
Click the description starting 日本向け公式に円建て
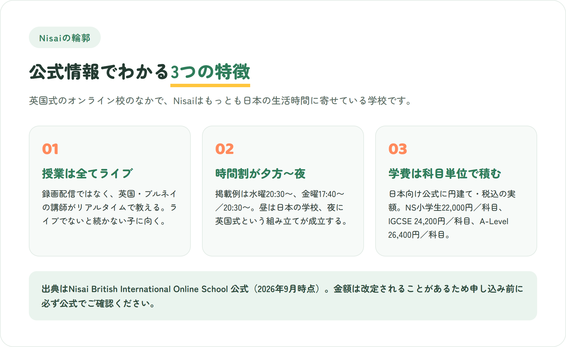(452, 214)
